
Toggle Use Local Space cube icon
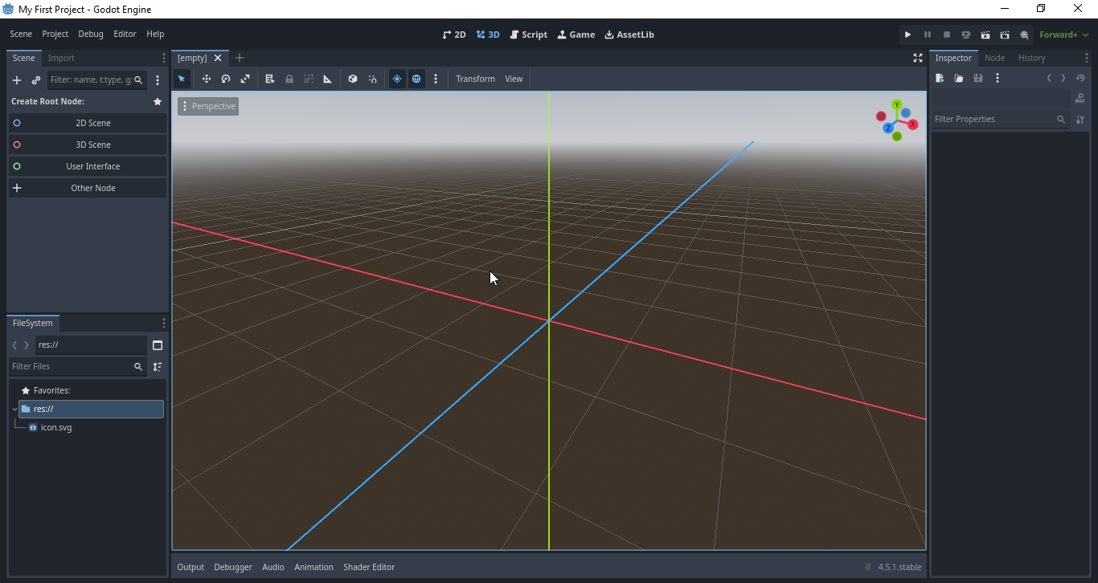tap(353, 79)
